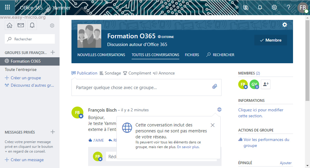Click François Bisch post author avatar
The height and width of the screenshot is (168, 310).
(x=77, y=112)
